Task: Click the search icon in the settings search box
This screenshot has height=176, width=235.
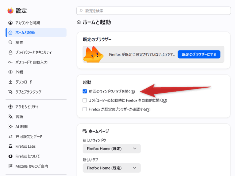Action: click(81, 11)
